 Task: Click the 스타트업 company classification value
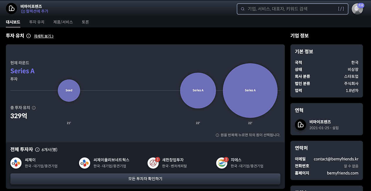(351, 76)
